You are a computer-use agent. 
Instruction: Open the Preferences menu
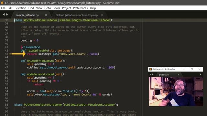80,8
